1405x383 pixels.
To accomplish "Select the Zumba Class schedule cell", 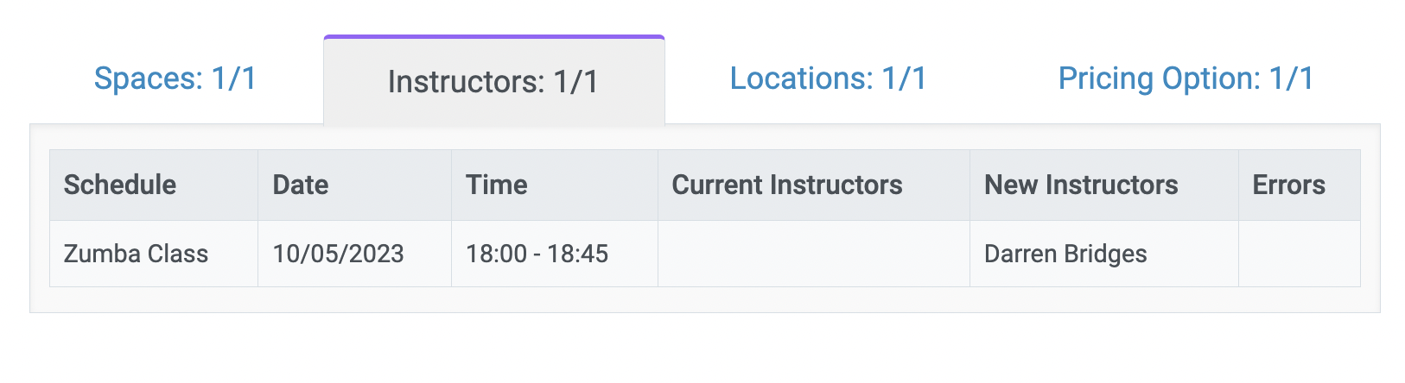I will tap(154, 254).
